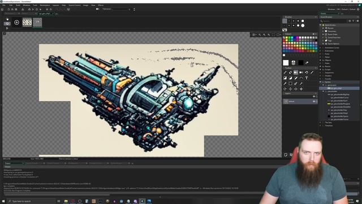Click the add layer icon below Layers
This screenshot has width=362, height=204.
[286, 155]
